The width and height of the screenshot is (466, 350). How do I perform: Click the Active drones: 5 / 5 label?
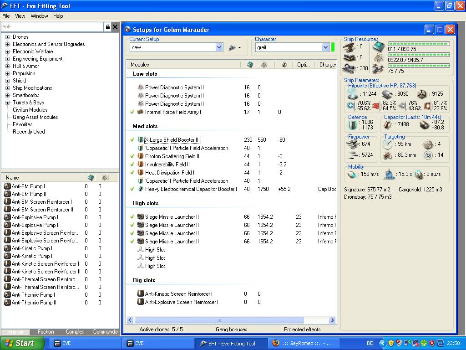click(161, 329)
